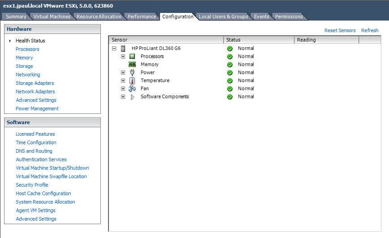Click the Processors chip icon in sensor tree
Viewport: 389px width, 238px height.
[132, 56]
